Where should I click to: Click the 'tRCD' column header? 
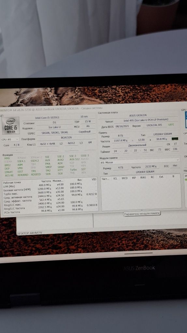click(125, 178)
